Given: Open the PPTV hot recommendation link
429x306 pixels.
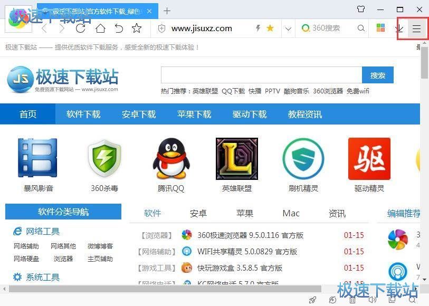Looking at the screenshot, I should pos(272,91).
